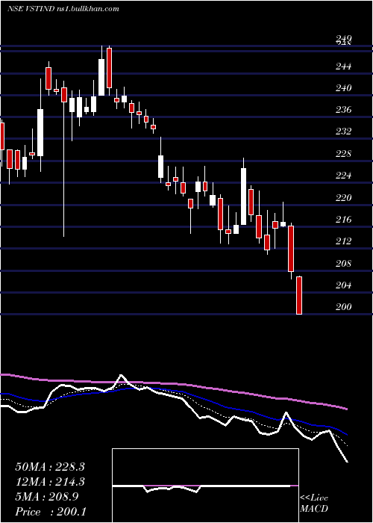Click the 212 price axis label
The image size is (373, 523).
point(344,241)
